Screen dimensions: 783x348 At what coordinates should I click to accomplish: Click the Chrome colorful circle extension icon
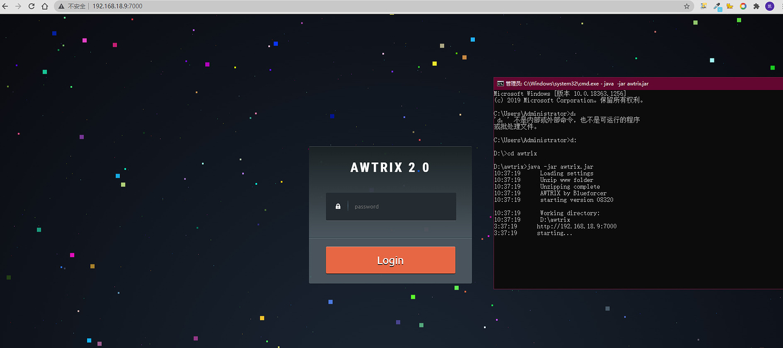[742, 6]
